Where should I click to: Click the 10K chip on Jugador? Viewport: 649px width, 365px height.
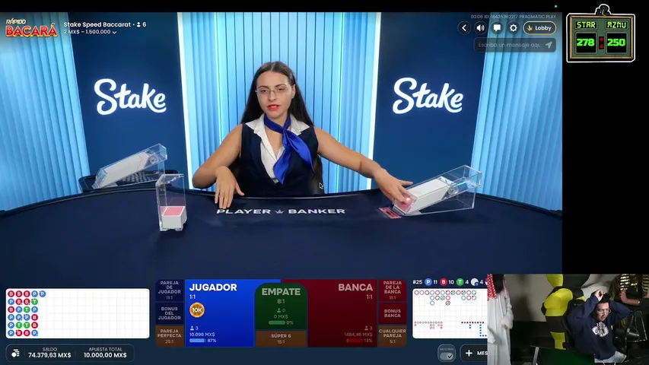tap(197, 310)
